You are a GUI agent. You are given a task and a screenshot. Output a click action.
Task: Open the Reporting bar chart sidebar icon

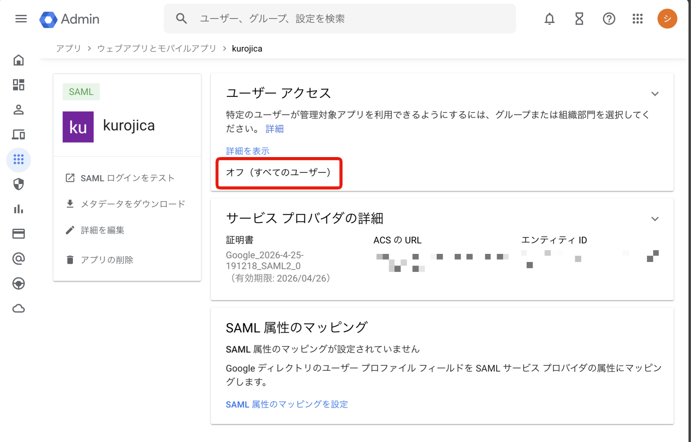pyautogui.click(x=18, y=209)
